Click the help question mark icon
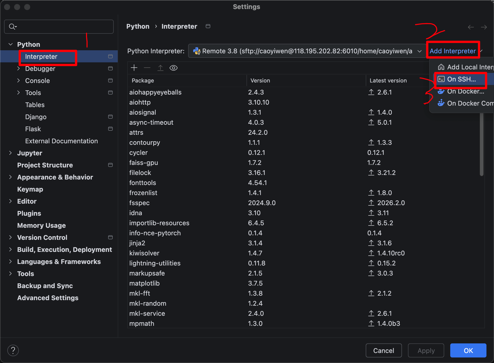 (x=13, y=350)
